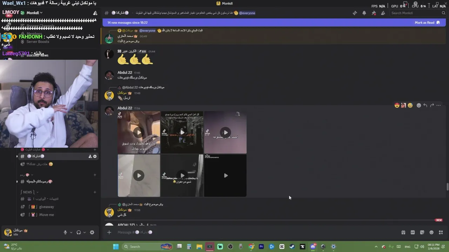Open microphone input options chevron
This screenshot has width=449, height=252.
click(71, 232)
